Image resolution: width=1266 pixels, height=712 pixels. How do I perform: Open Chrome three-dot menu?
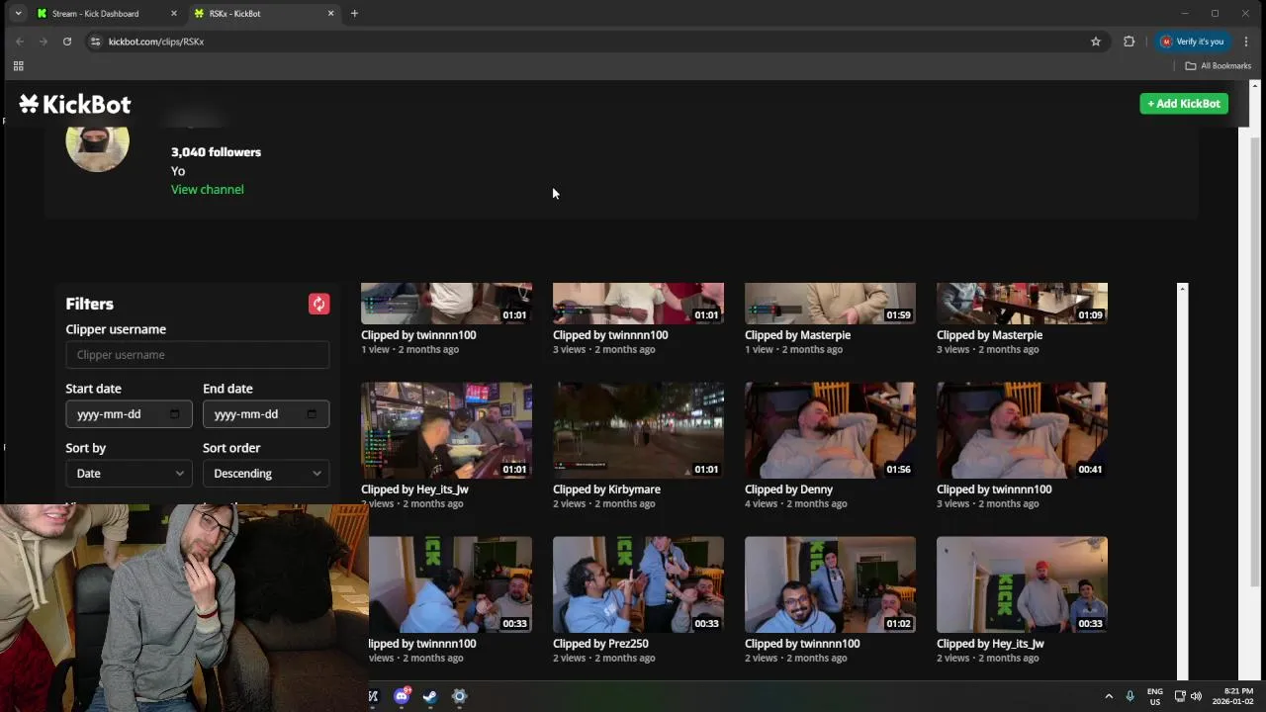(x=1246, y=42)
